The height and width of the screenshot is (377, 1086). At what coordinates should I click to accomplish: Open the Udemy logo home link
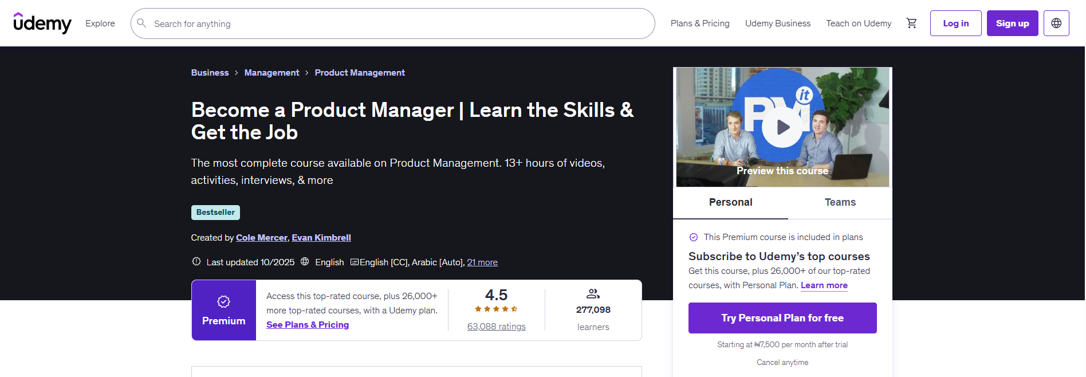tap(42, 23)
